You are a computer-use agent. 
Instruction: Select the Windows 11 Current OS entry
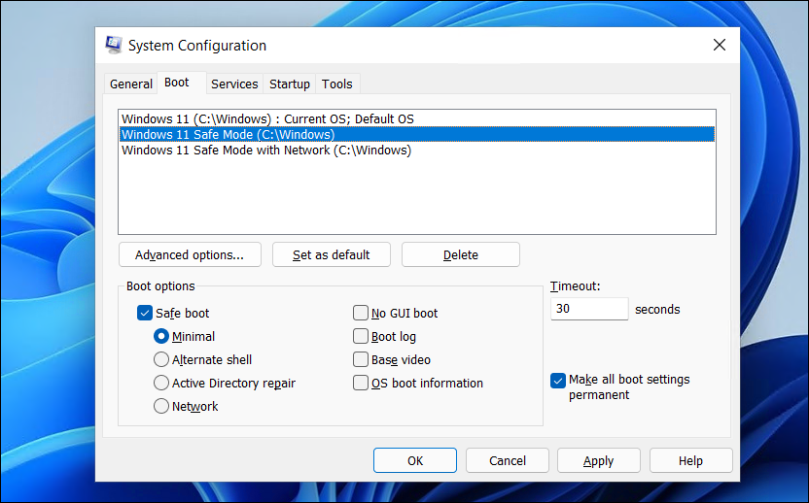click(267, 119)
